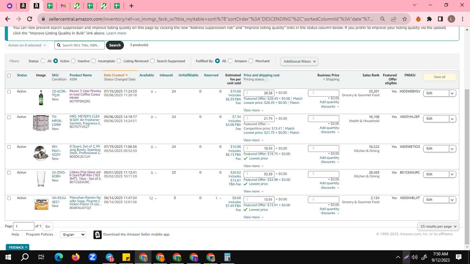The height and width of the screenshot is (264, 470).
Task: Click the Monin iced coffee product image
Action: pyautogui.click(x=41, y=98)
